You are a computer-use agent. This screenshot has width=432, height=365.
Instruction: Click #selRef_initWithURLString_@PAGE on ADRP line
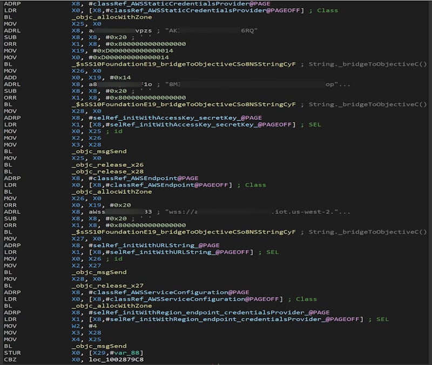tap(154, 246)
